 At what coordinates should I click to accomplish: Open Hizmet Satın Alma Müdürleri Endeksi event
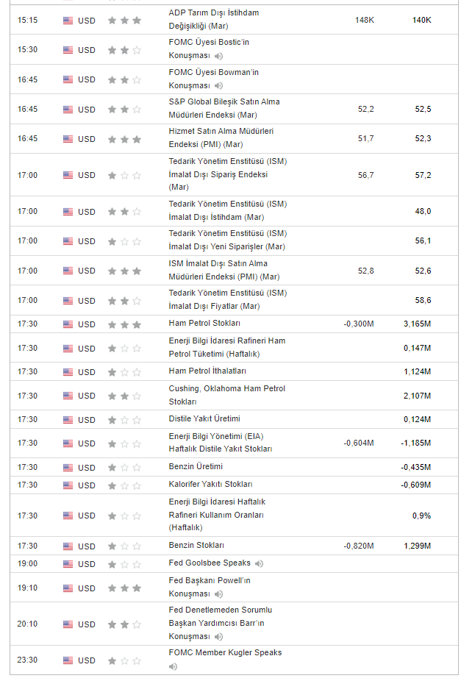click(221, 138)
